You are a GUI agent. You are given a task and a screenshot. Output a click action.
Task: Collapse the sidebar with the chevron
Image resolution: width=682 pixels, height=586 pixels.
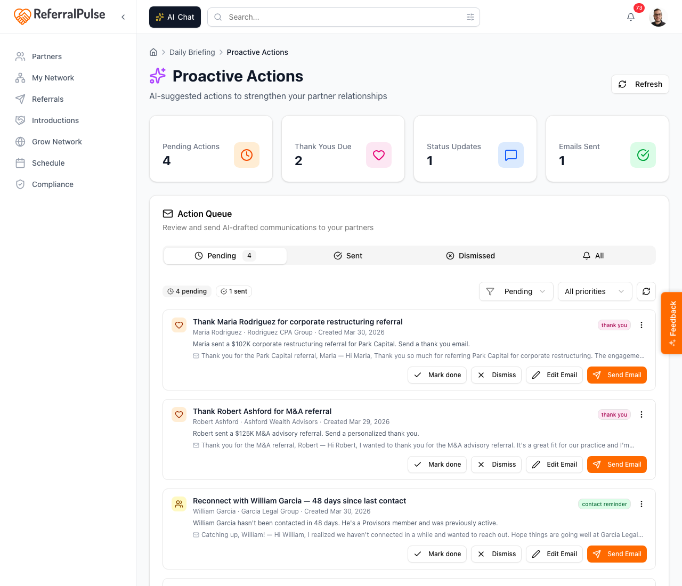(123, 17)
